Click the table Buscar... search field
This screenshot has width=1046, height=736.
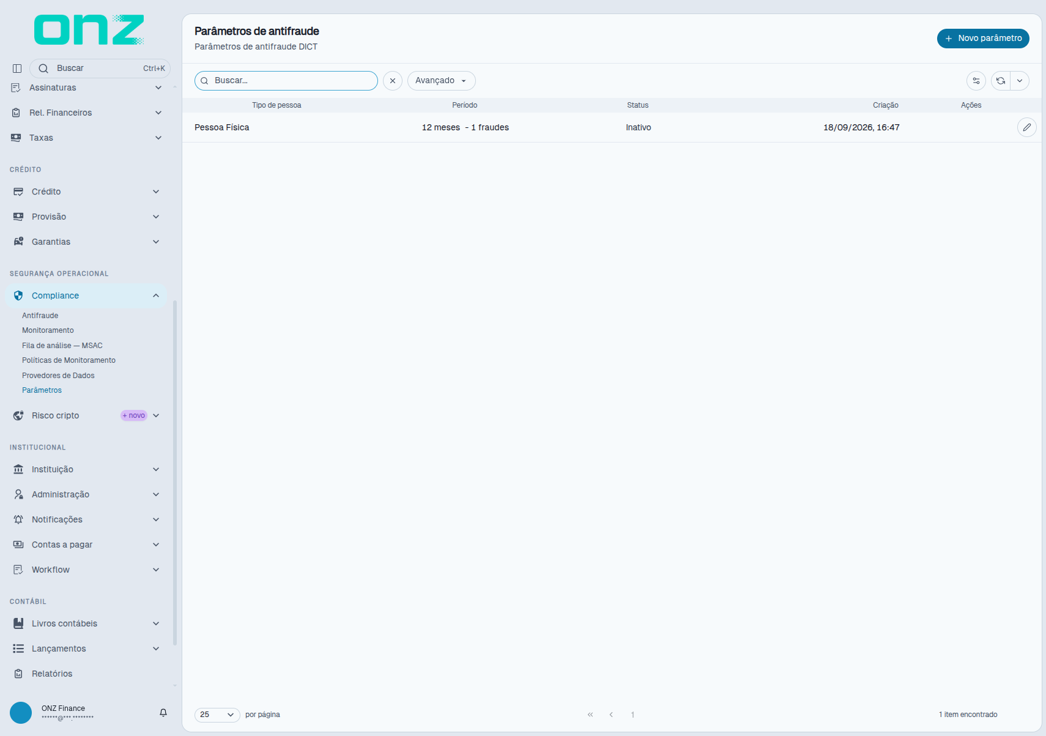point(286,81)
